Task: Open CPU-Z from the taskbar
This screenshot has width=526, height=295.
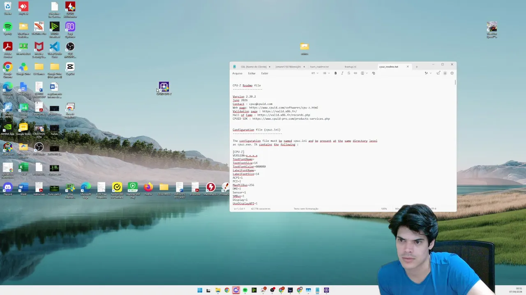Action: 326,290
